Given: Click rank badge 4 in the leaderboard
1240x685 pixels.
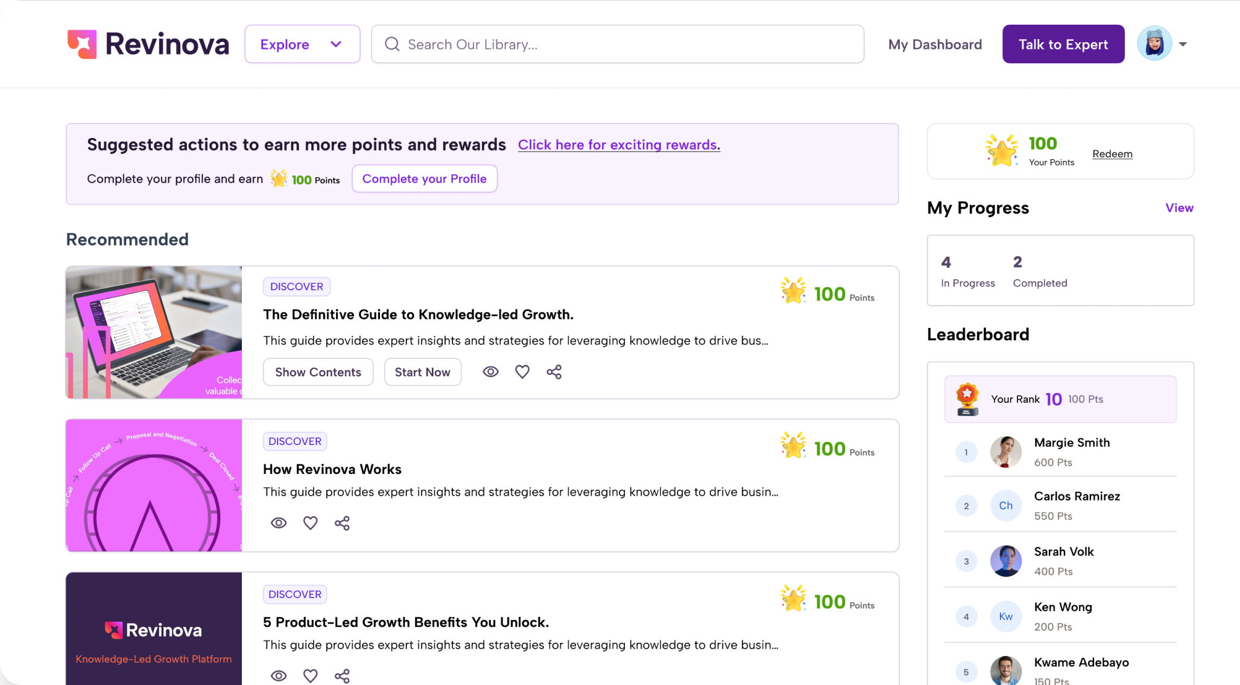Looking at the screenshot, I should point(966,616).
